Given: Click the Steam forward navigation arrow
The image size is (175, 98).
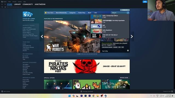Looking at the screenshot, I should coord(5,4).
